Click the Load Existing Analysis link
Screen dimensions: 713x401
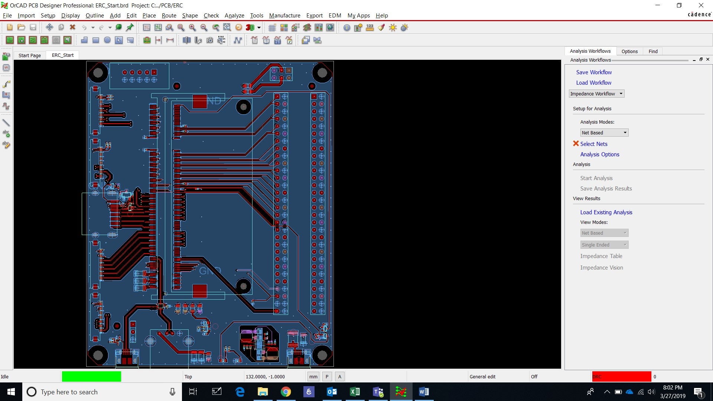606,212
